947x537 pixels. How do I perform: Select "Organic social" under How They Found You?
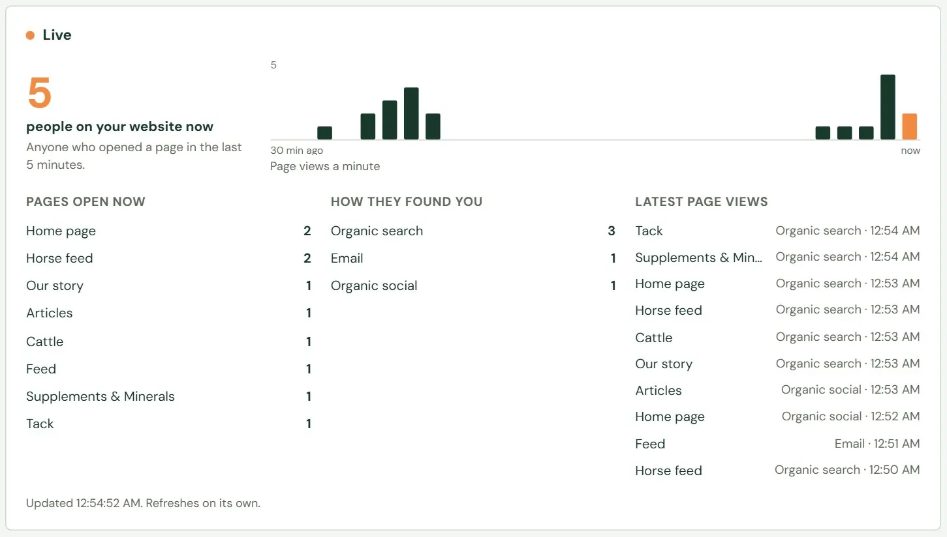[374, 286]
